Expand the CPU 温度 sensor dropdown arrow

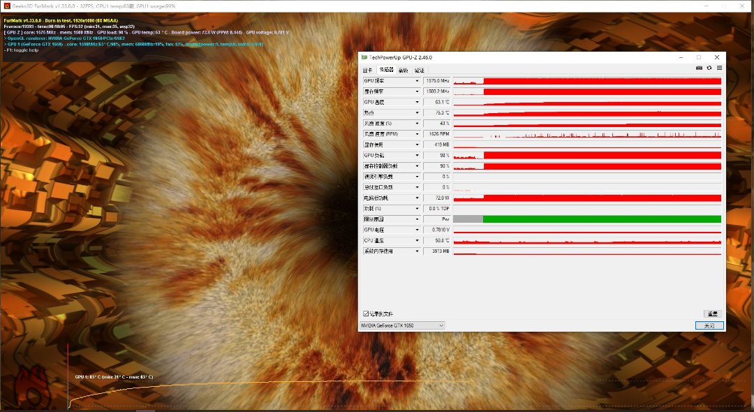pos(417,240)
